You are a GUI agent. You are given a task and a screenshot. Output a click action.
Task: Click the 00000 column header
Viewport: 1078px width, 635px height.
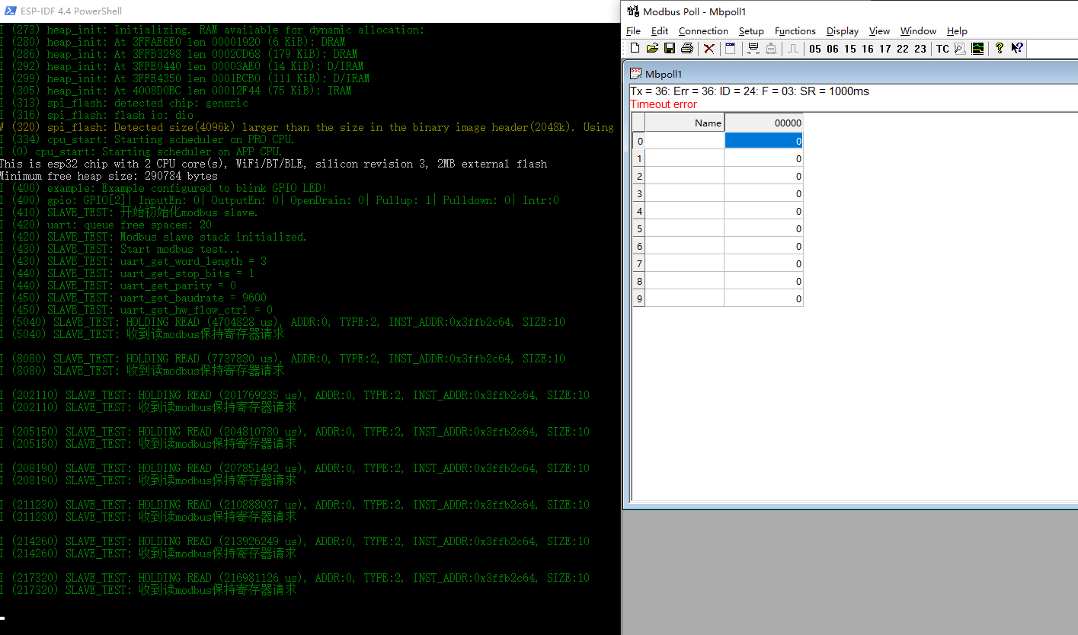coord(763,123)
